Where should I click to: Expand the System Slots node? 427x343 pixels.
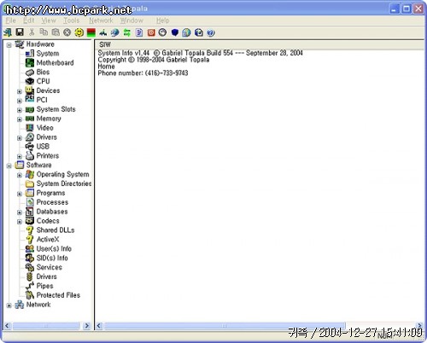pyautogui.click(x=20, y=110)
